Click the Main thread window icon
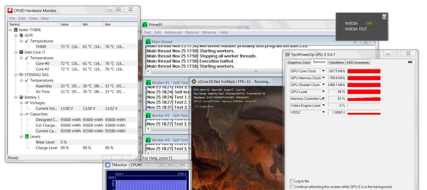Screen dimensions: 427x190 point(148,42)
